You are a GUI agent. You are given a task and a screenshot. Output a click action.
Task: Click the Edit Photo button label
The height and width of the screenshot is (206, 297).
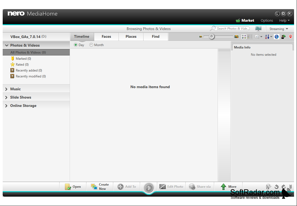point(175,187)
